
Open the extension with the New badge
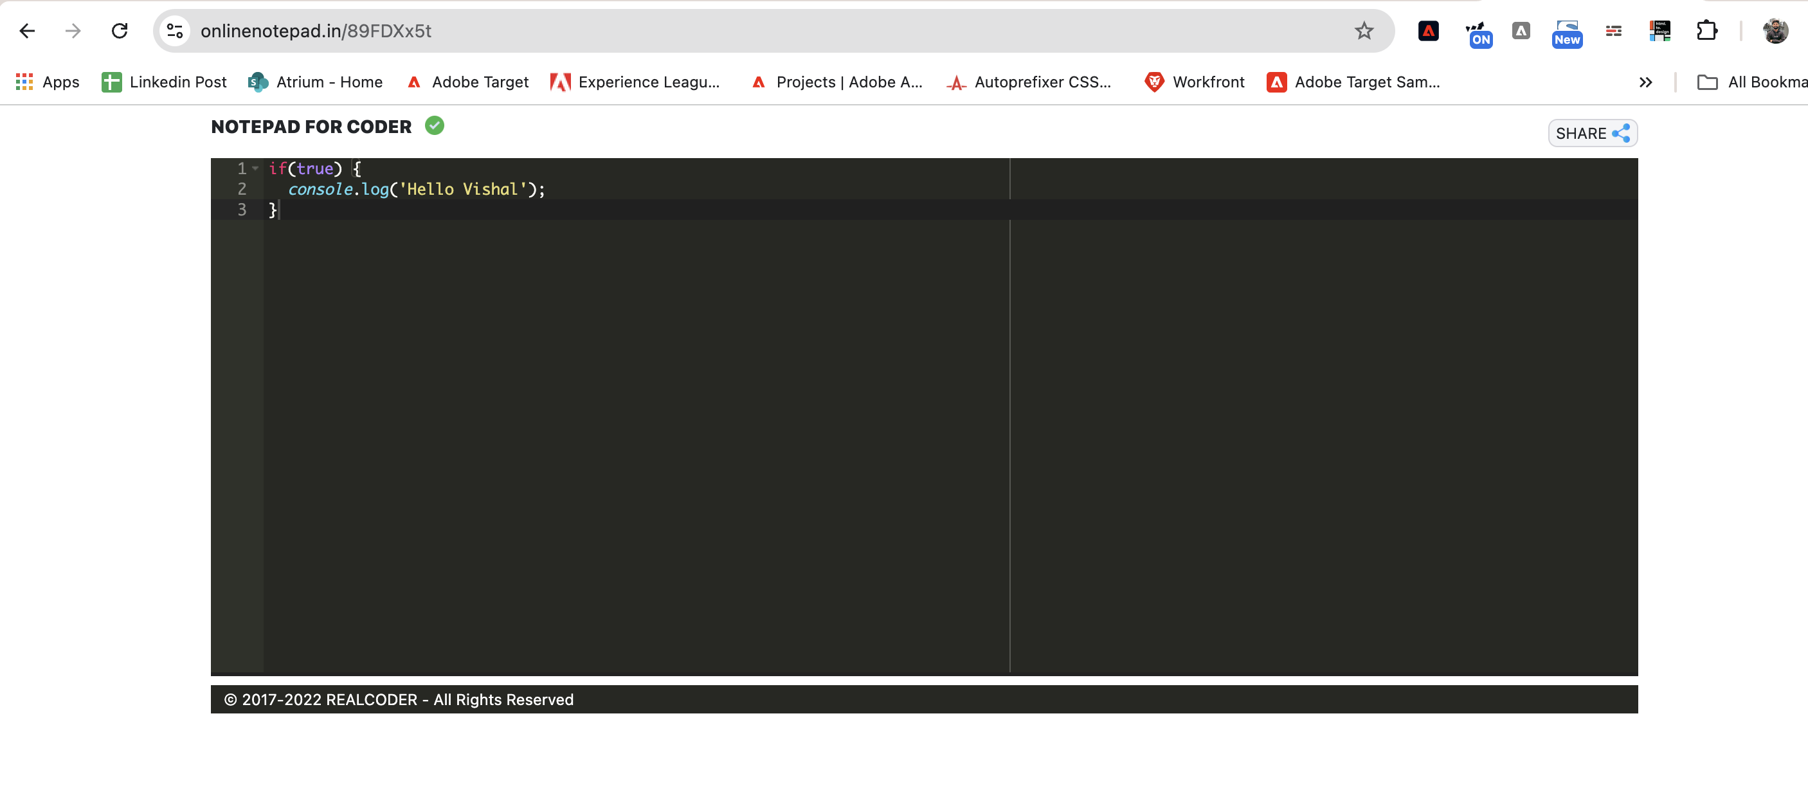coord(1566,33)
